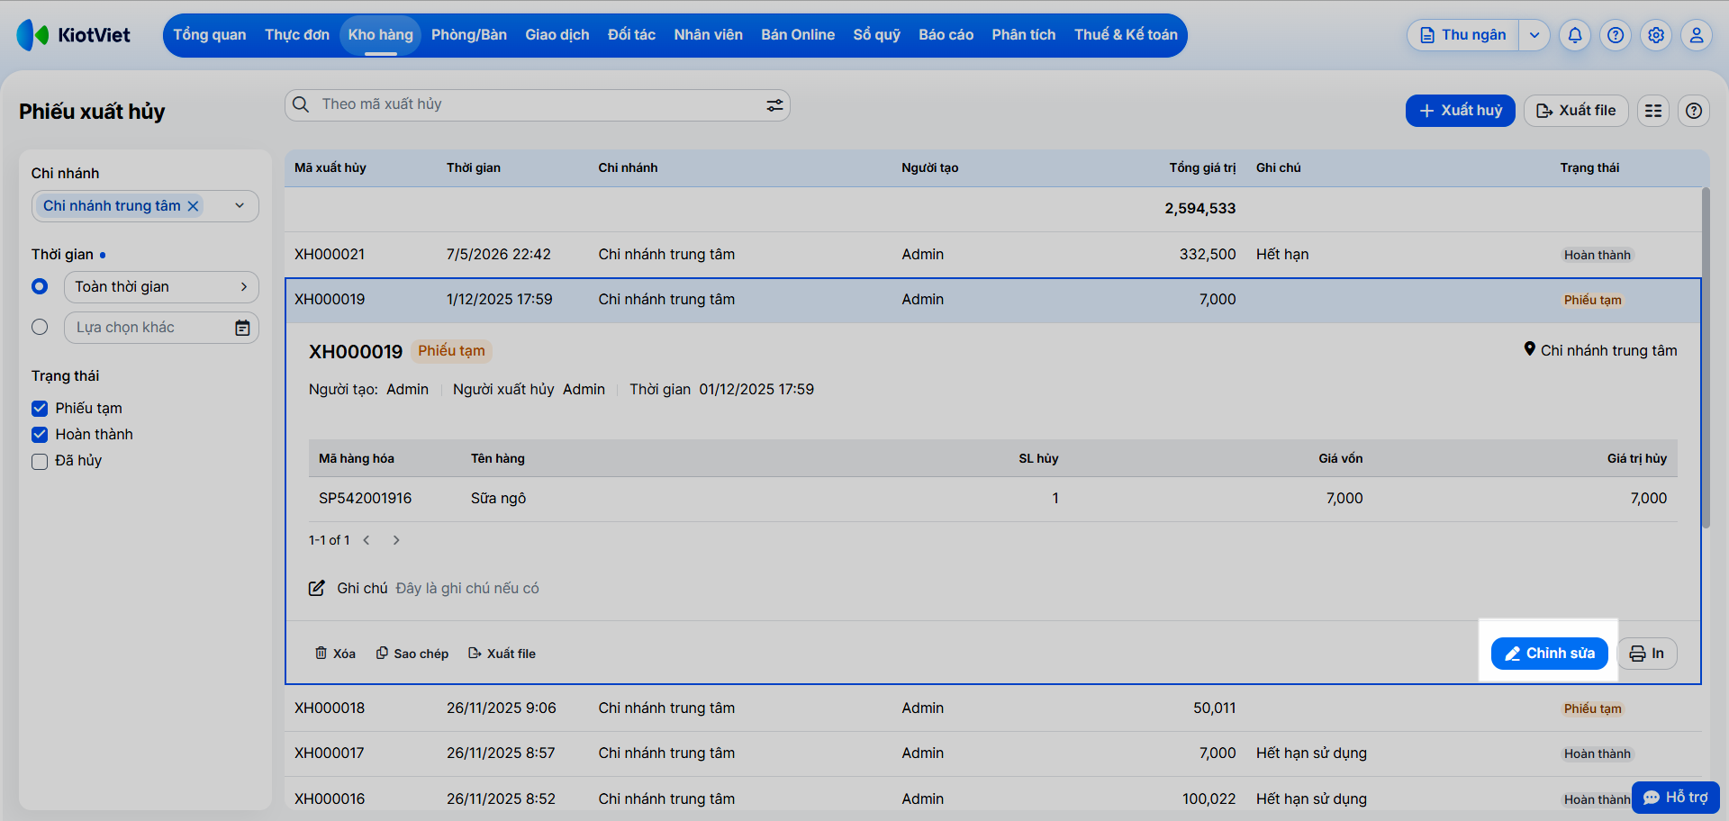Viewport: 1729px width, 821px height.
Task: Open the settings gear icon
Action: 1656,35
